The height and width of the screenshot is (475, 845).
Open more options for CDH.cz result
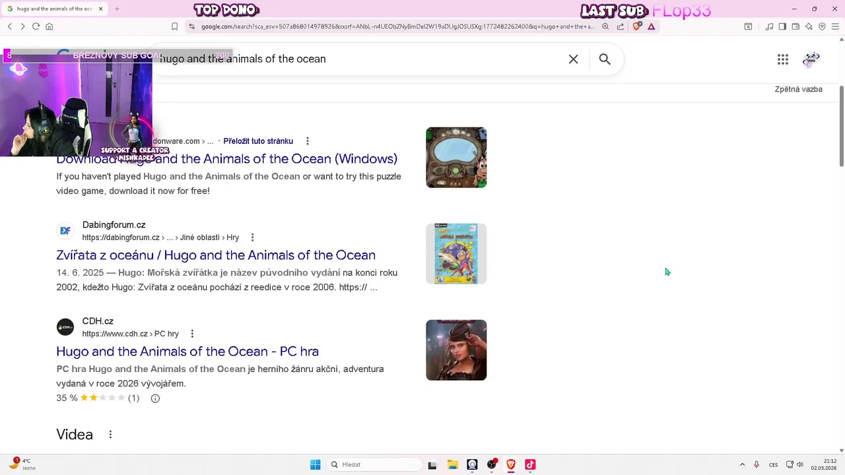(192, 334)
